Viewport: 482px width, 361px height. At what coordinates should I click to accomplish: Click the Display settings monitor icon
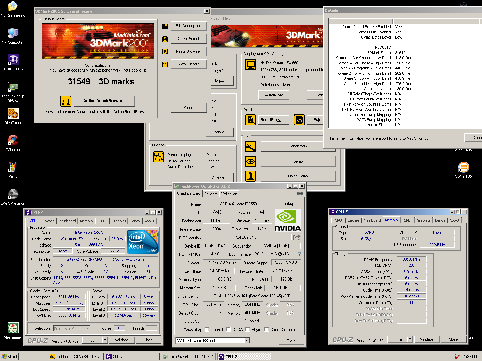pyautogui.click(x=251, y=65)
